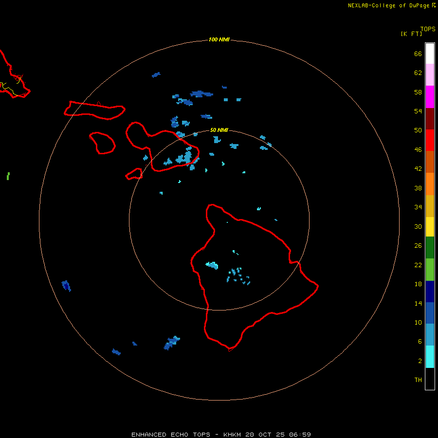This screenshot has height=438, width=438.
Task: Click the black TH threshold swatch
Action: tap(430, 379)
